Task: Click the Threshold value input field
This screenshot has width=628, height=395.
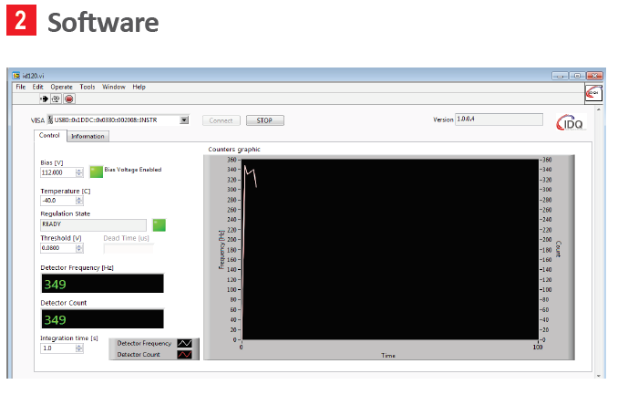Action: tap(57, 247)
